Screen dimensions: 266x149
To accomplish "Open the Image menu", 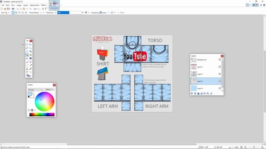I will point(19,5).
